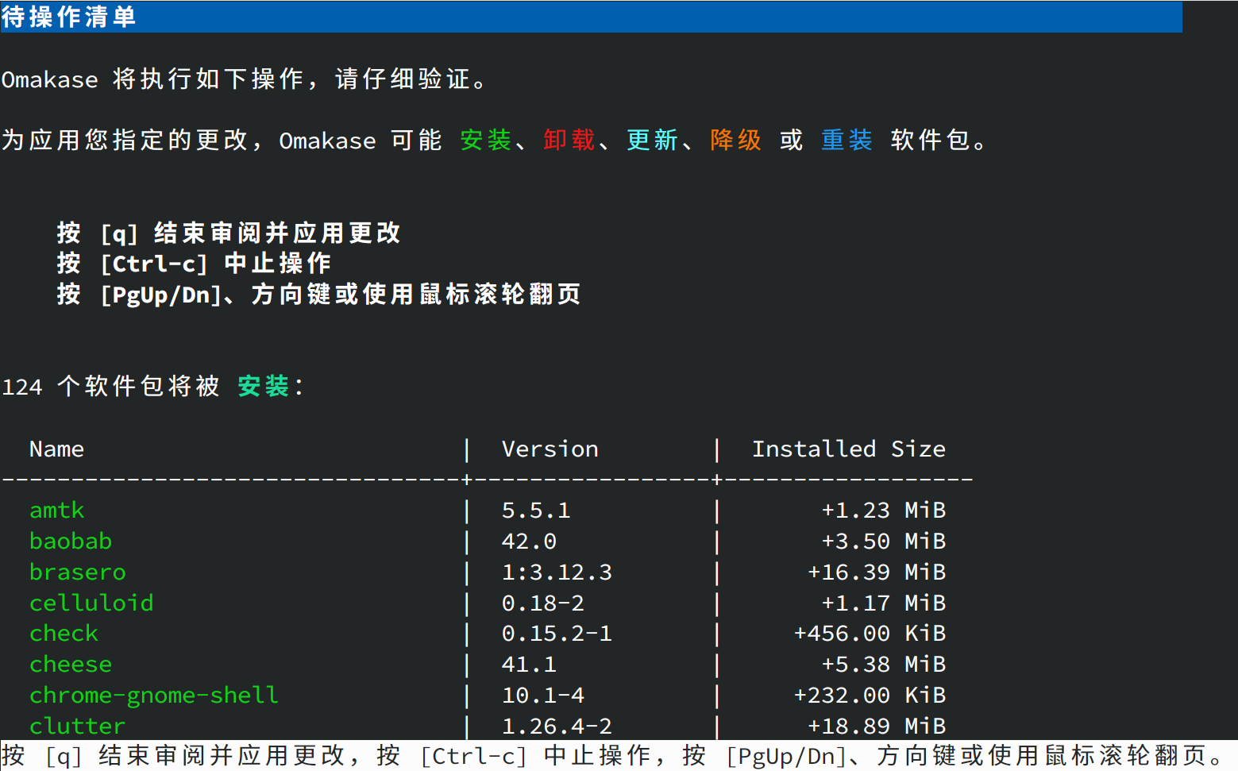Click the orange 降级 word
The width and height of the screenshot is (1238, 771).
click(x=736, y=141)
